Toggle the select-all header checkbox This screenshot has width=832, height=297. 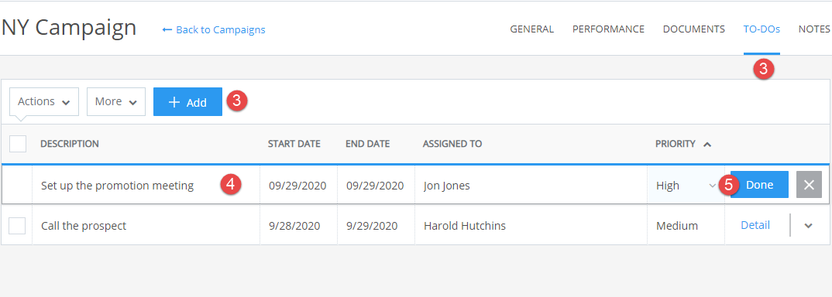[18, 143]
